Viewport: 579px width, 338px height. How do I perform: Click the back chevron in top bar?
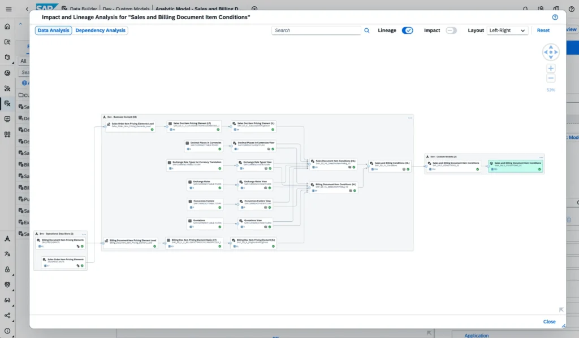[x=27, y=9]
